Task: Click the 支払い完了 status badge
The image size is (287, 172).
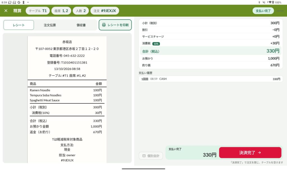Action: coord(263,11)
